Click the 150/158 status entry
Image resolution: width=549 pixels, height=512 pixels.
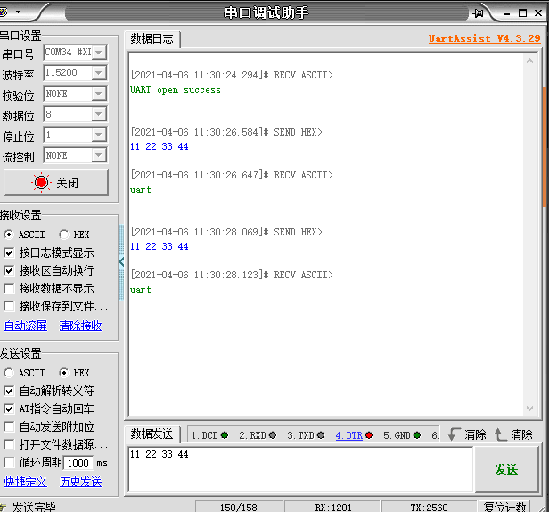pos(239,507)
